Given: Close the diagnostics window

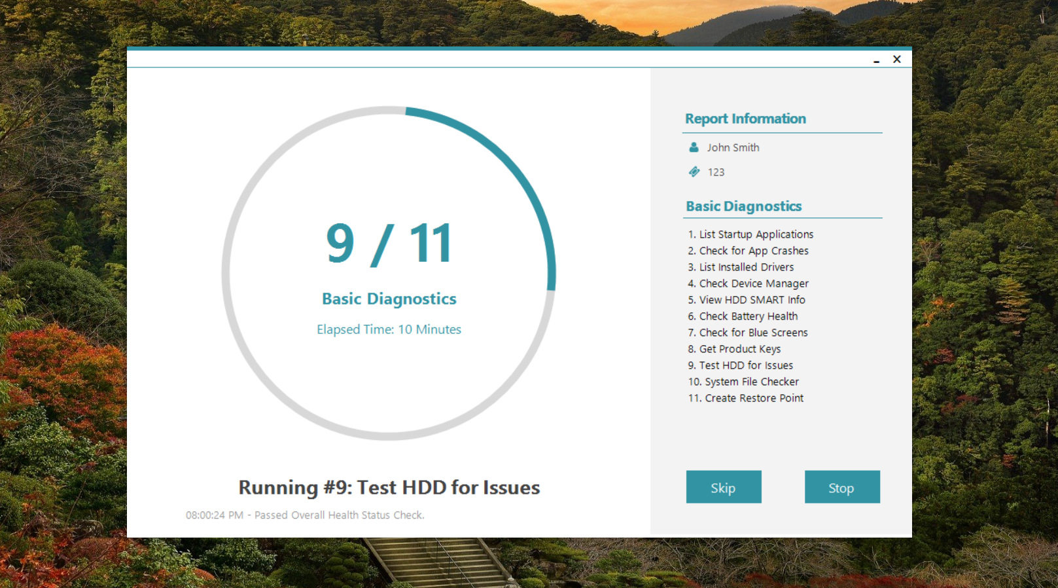Looking at the screenshot, I should click(x=897, y=59).
